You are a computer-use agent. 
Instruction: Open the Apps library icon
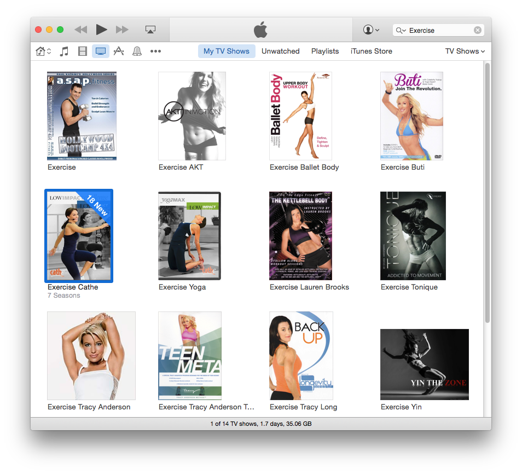tap(119, 51)
